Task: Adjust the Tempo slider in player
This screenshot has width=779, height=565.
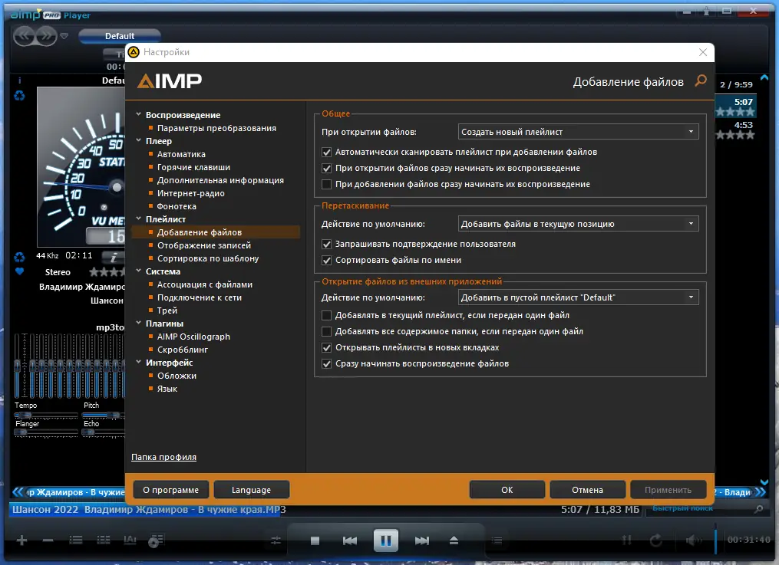Action: pos(46,416)
